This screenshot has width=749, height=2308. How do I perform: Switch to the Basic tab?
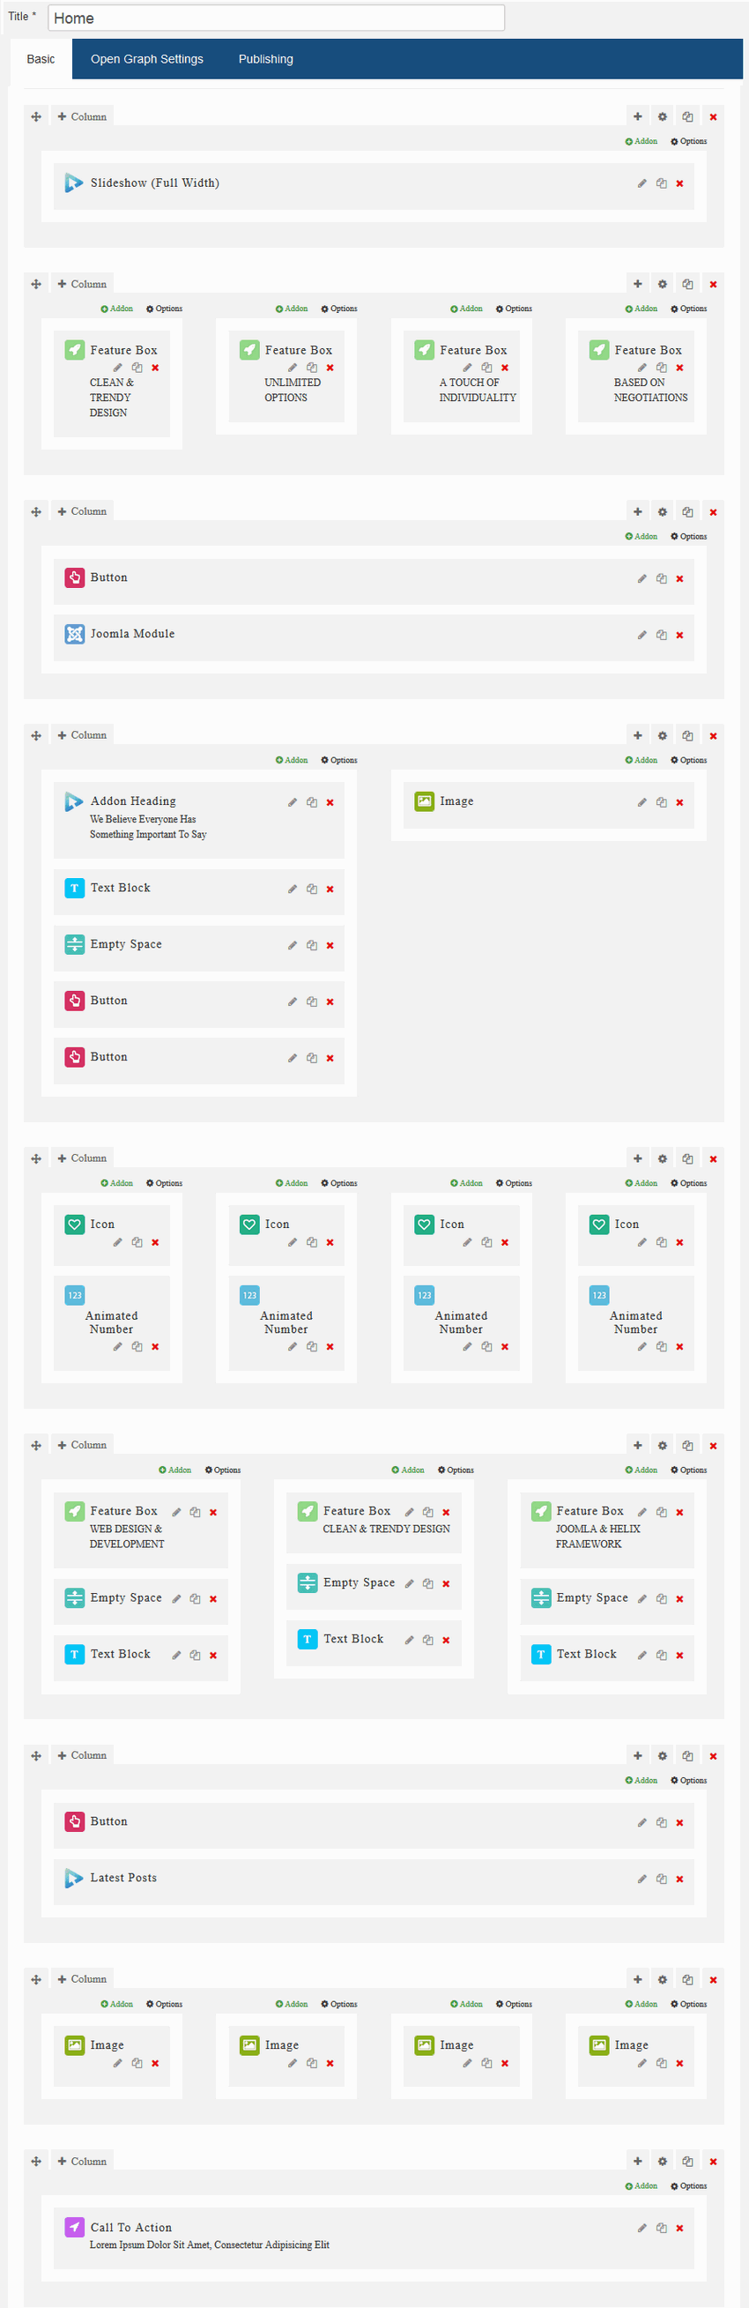click(41, 59)
